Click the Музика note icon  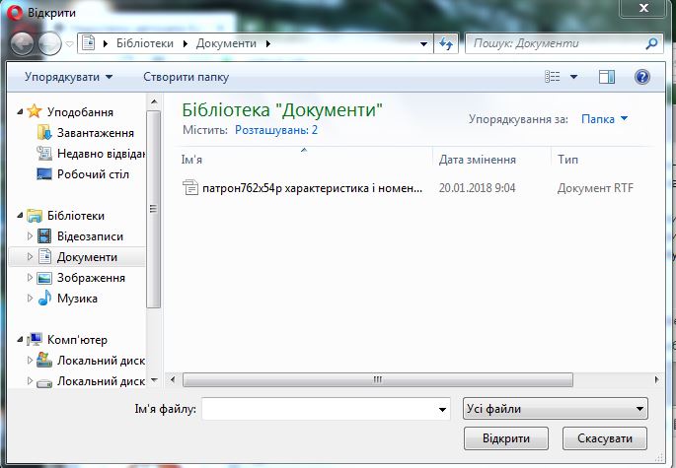coord(44,298)
